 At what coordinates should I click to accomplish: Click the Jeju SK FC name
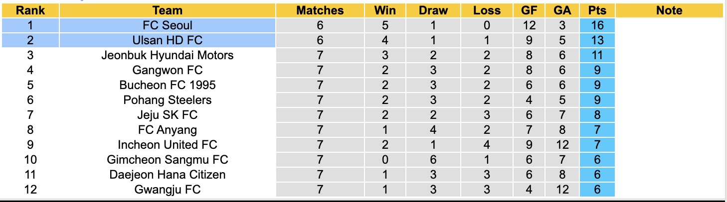click(x=167, y=115)
